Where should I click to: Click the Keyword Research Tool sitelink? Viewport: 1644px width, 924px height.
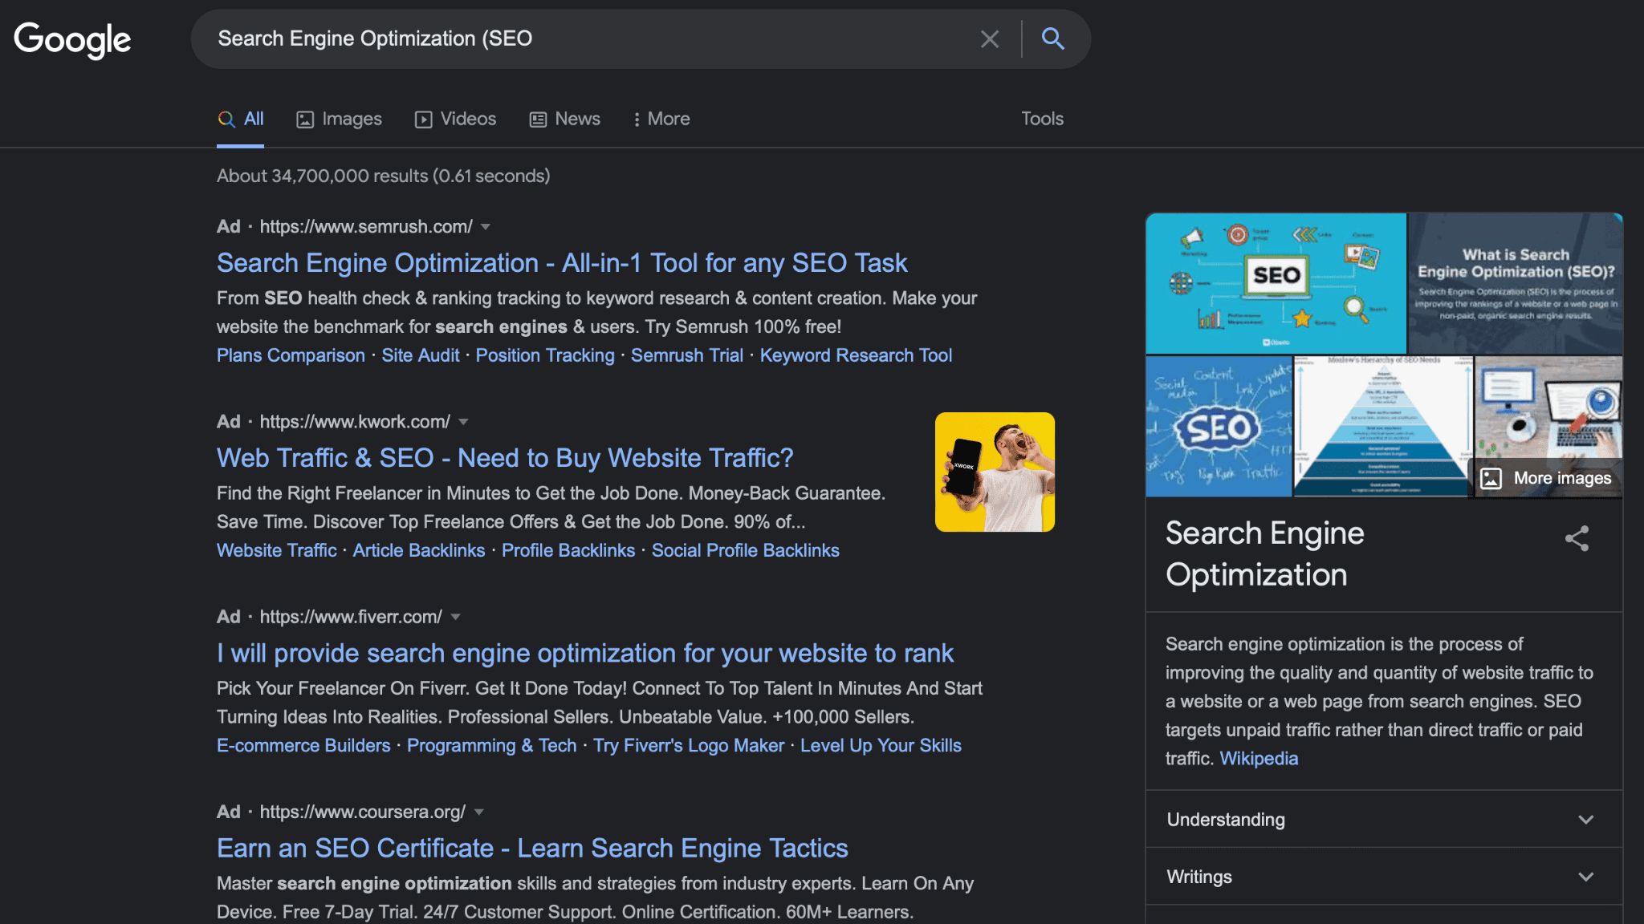pyautogui.click(x=856, y=355)
